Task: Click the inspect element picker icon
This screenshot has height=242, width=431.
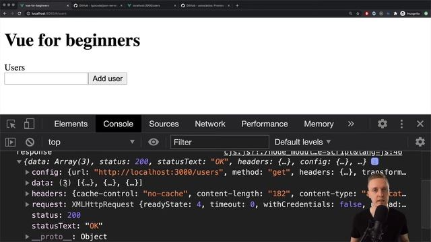Action: click(x=11, y=124)
